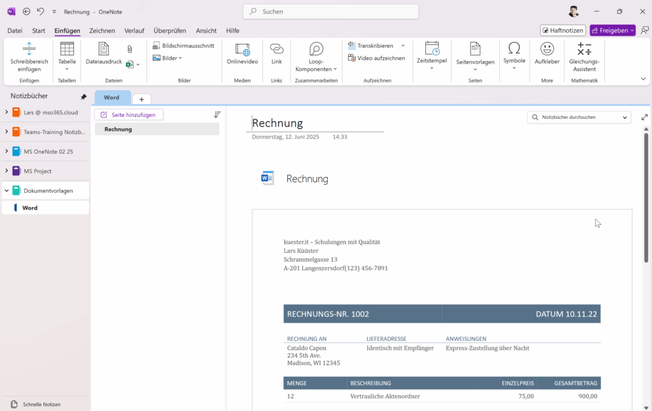The width and height of the screenshot is (652, 411).
Task: Click the person icon beside Freigeben
Action: (x=644, y=30)
